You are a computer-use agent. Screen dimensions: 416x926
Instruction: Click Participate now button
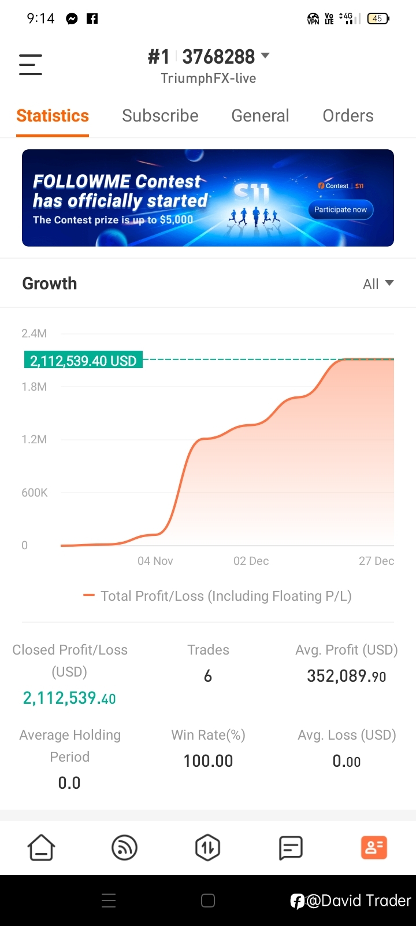[340, 210]
